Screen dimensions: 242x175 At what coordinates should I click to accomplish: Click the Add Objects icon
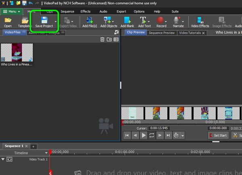click(x=107, y=20)
